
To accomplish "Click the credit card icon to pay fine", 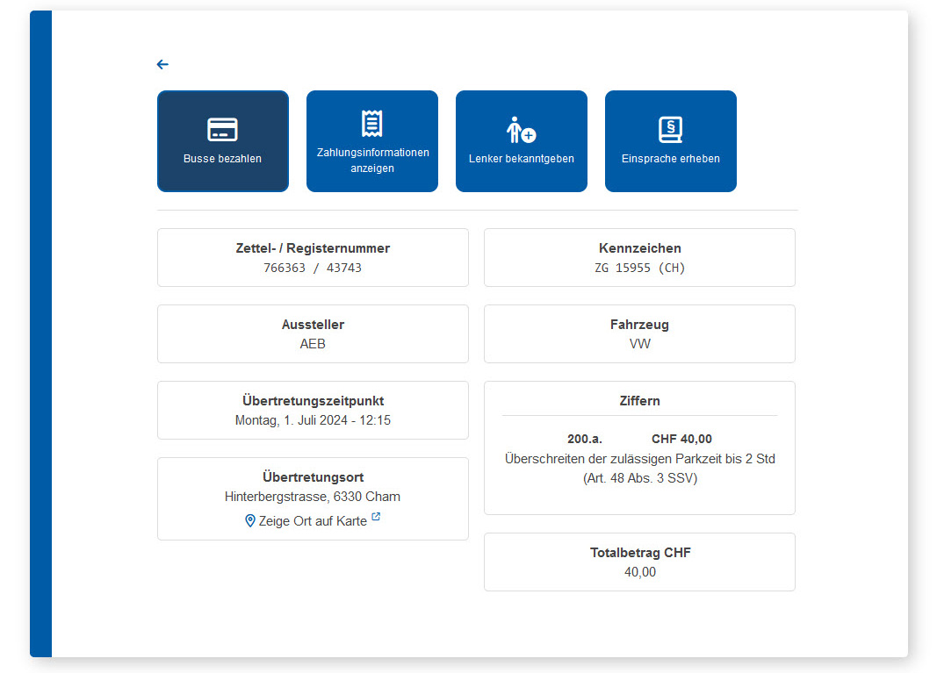I will [222, 129].
